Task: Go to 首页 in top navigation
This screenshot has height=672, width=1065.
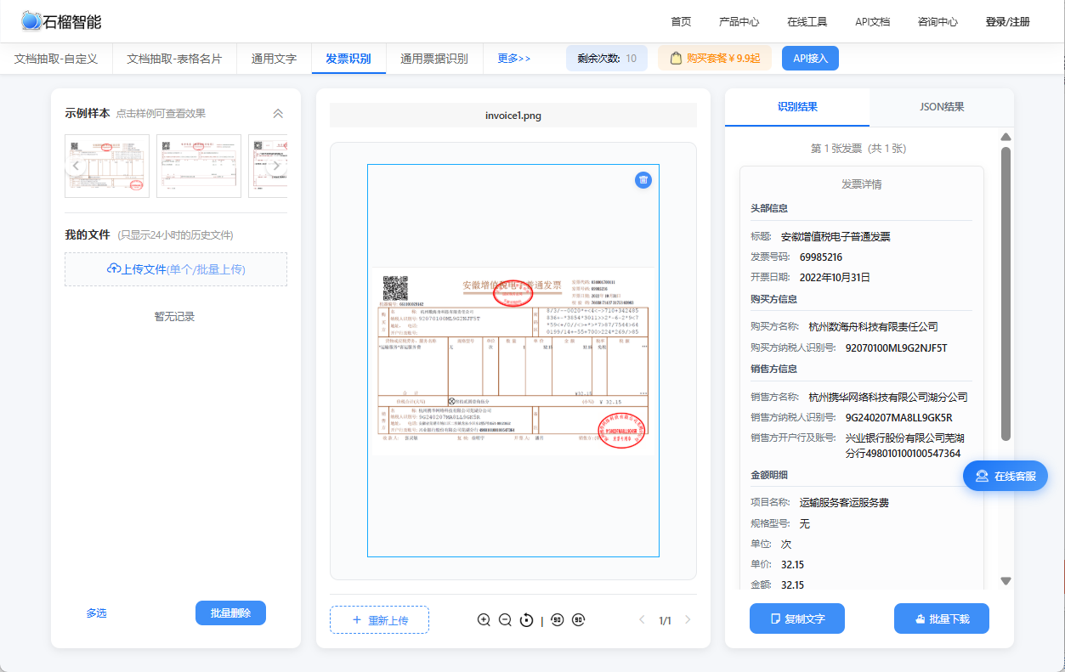Action: 681,22
